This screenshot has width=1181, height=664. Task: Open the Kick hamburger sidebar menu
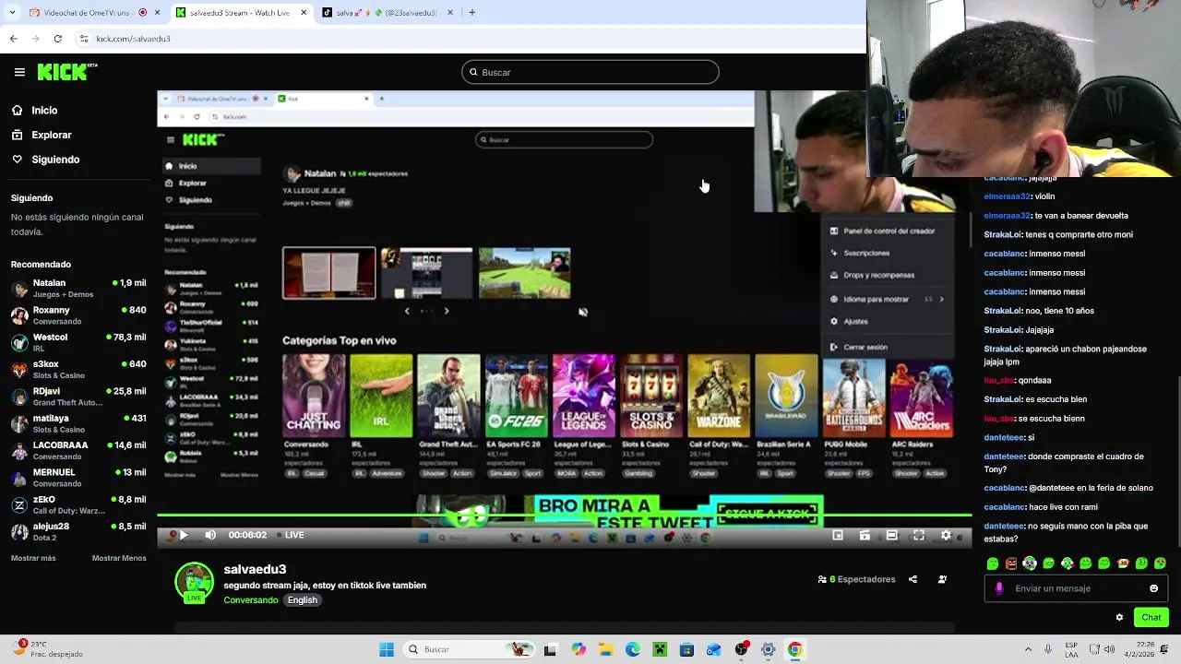pos(19,72)
